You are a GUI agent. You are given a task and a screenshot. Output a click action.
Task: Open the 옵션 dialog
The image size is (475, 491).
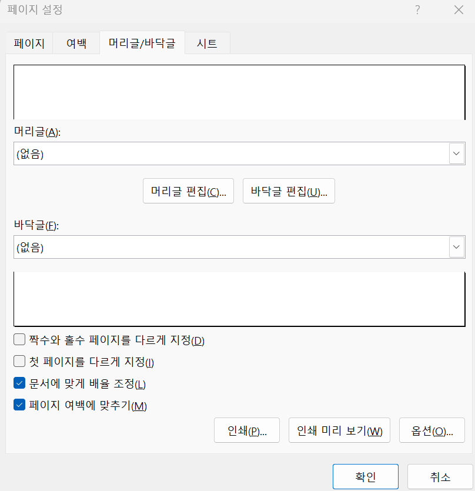pyautogui.click(x=432, y=430)
